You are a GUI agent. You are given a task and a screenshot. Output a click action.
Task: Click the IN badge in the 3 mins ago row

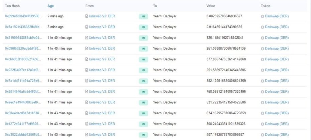pyautogui.click(x=143, y=27)
